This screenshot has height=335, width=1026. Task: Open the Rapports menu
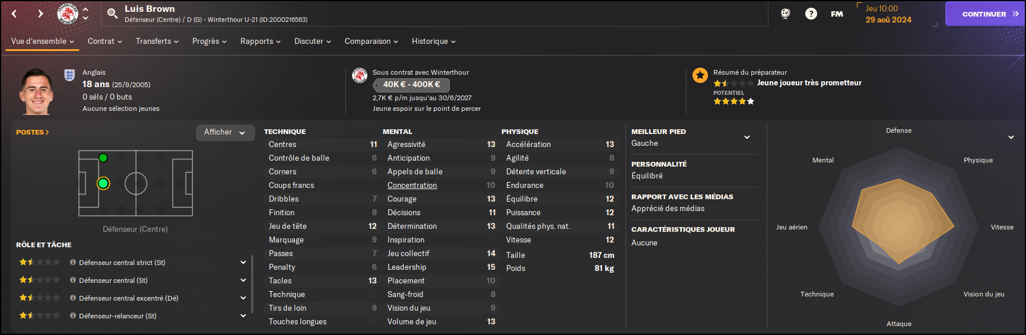tap(261, 41)
